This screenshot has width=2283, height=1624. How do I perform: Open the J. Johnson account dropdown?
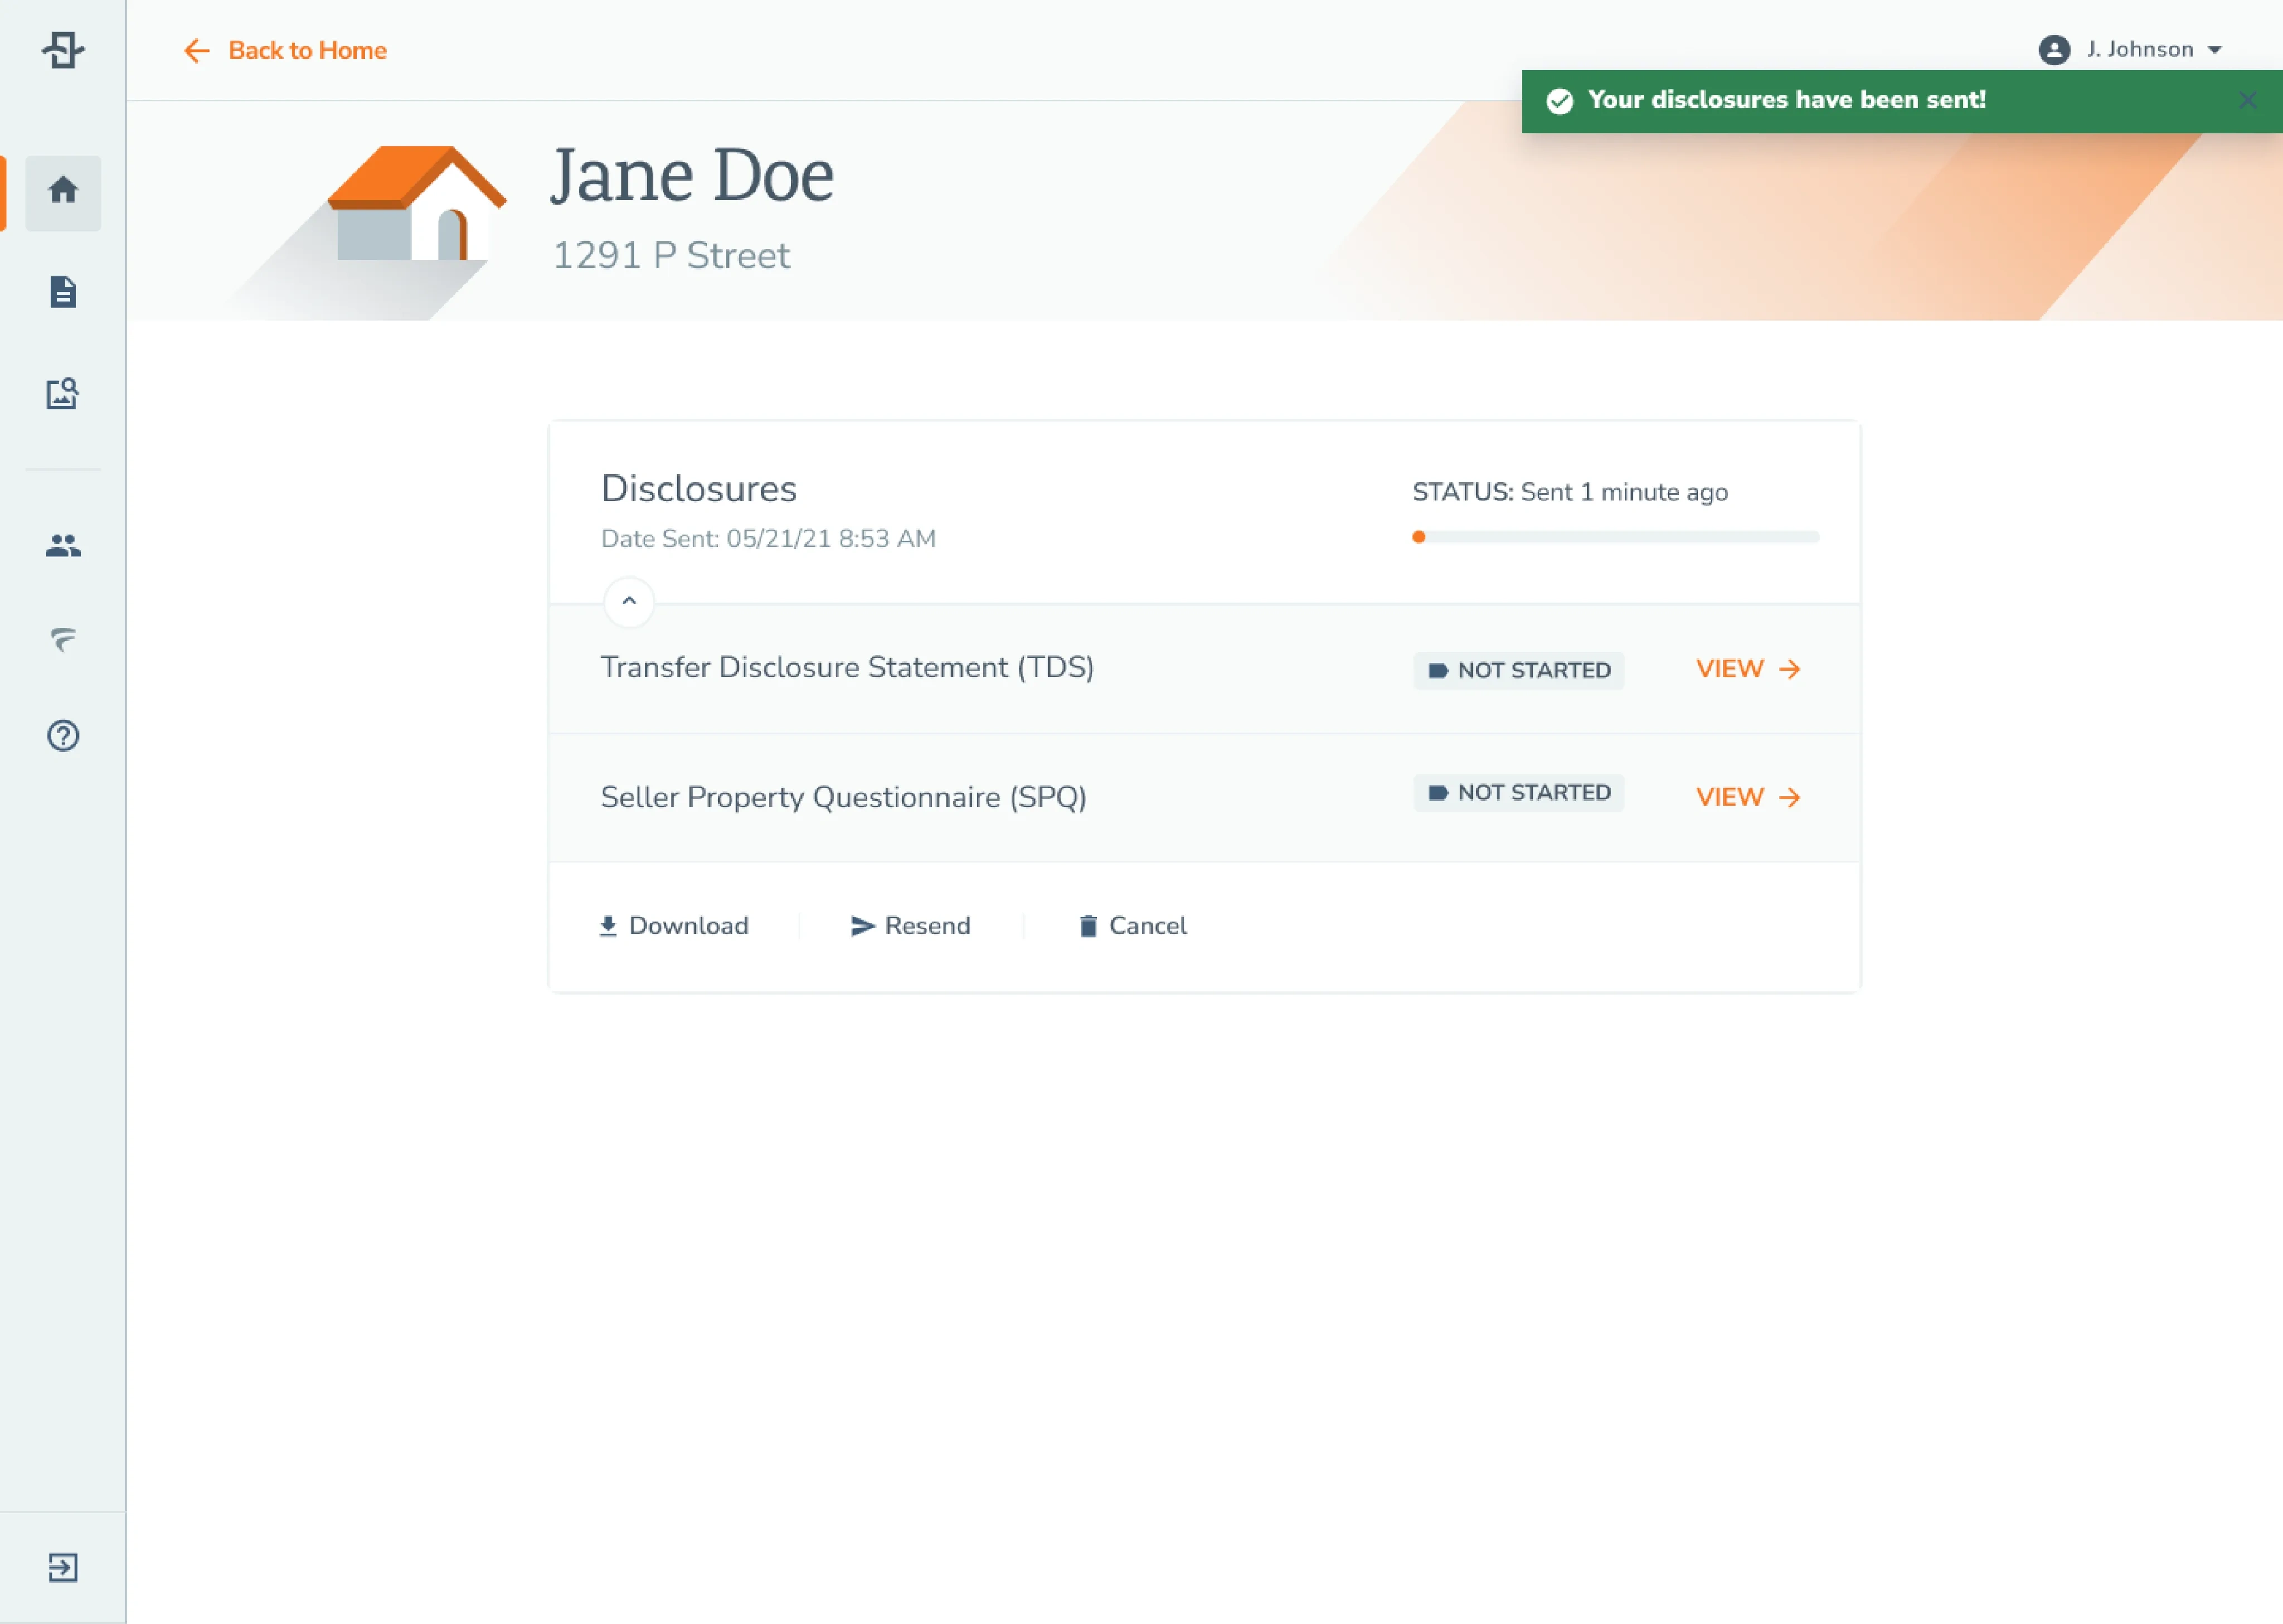[2130, 50]
